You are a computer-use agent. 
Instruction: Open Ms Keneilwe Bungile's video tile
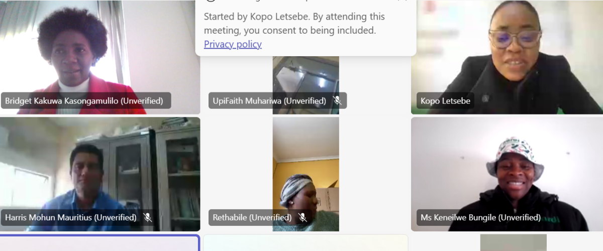point(507,174)
